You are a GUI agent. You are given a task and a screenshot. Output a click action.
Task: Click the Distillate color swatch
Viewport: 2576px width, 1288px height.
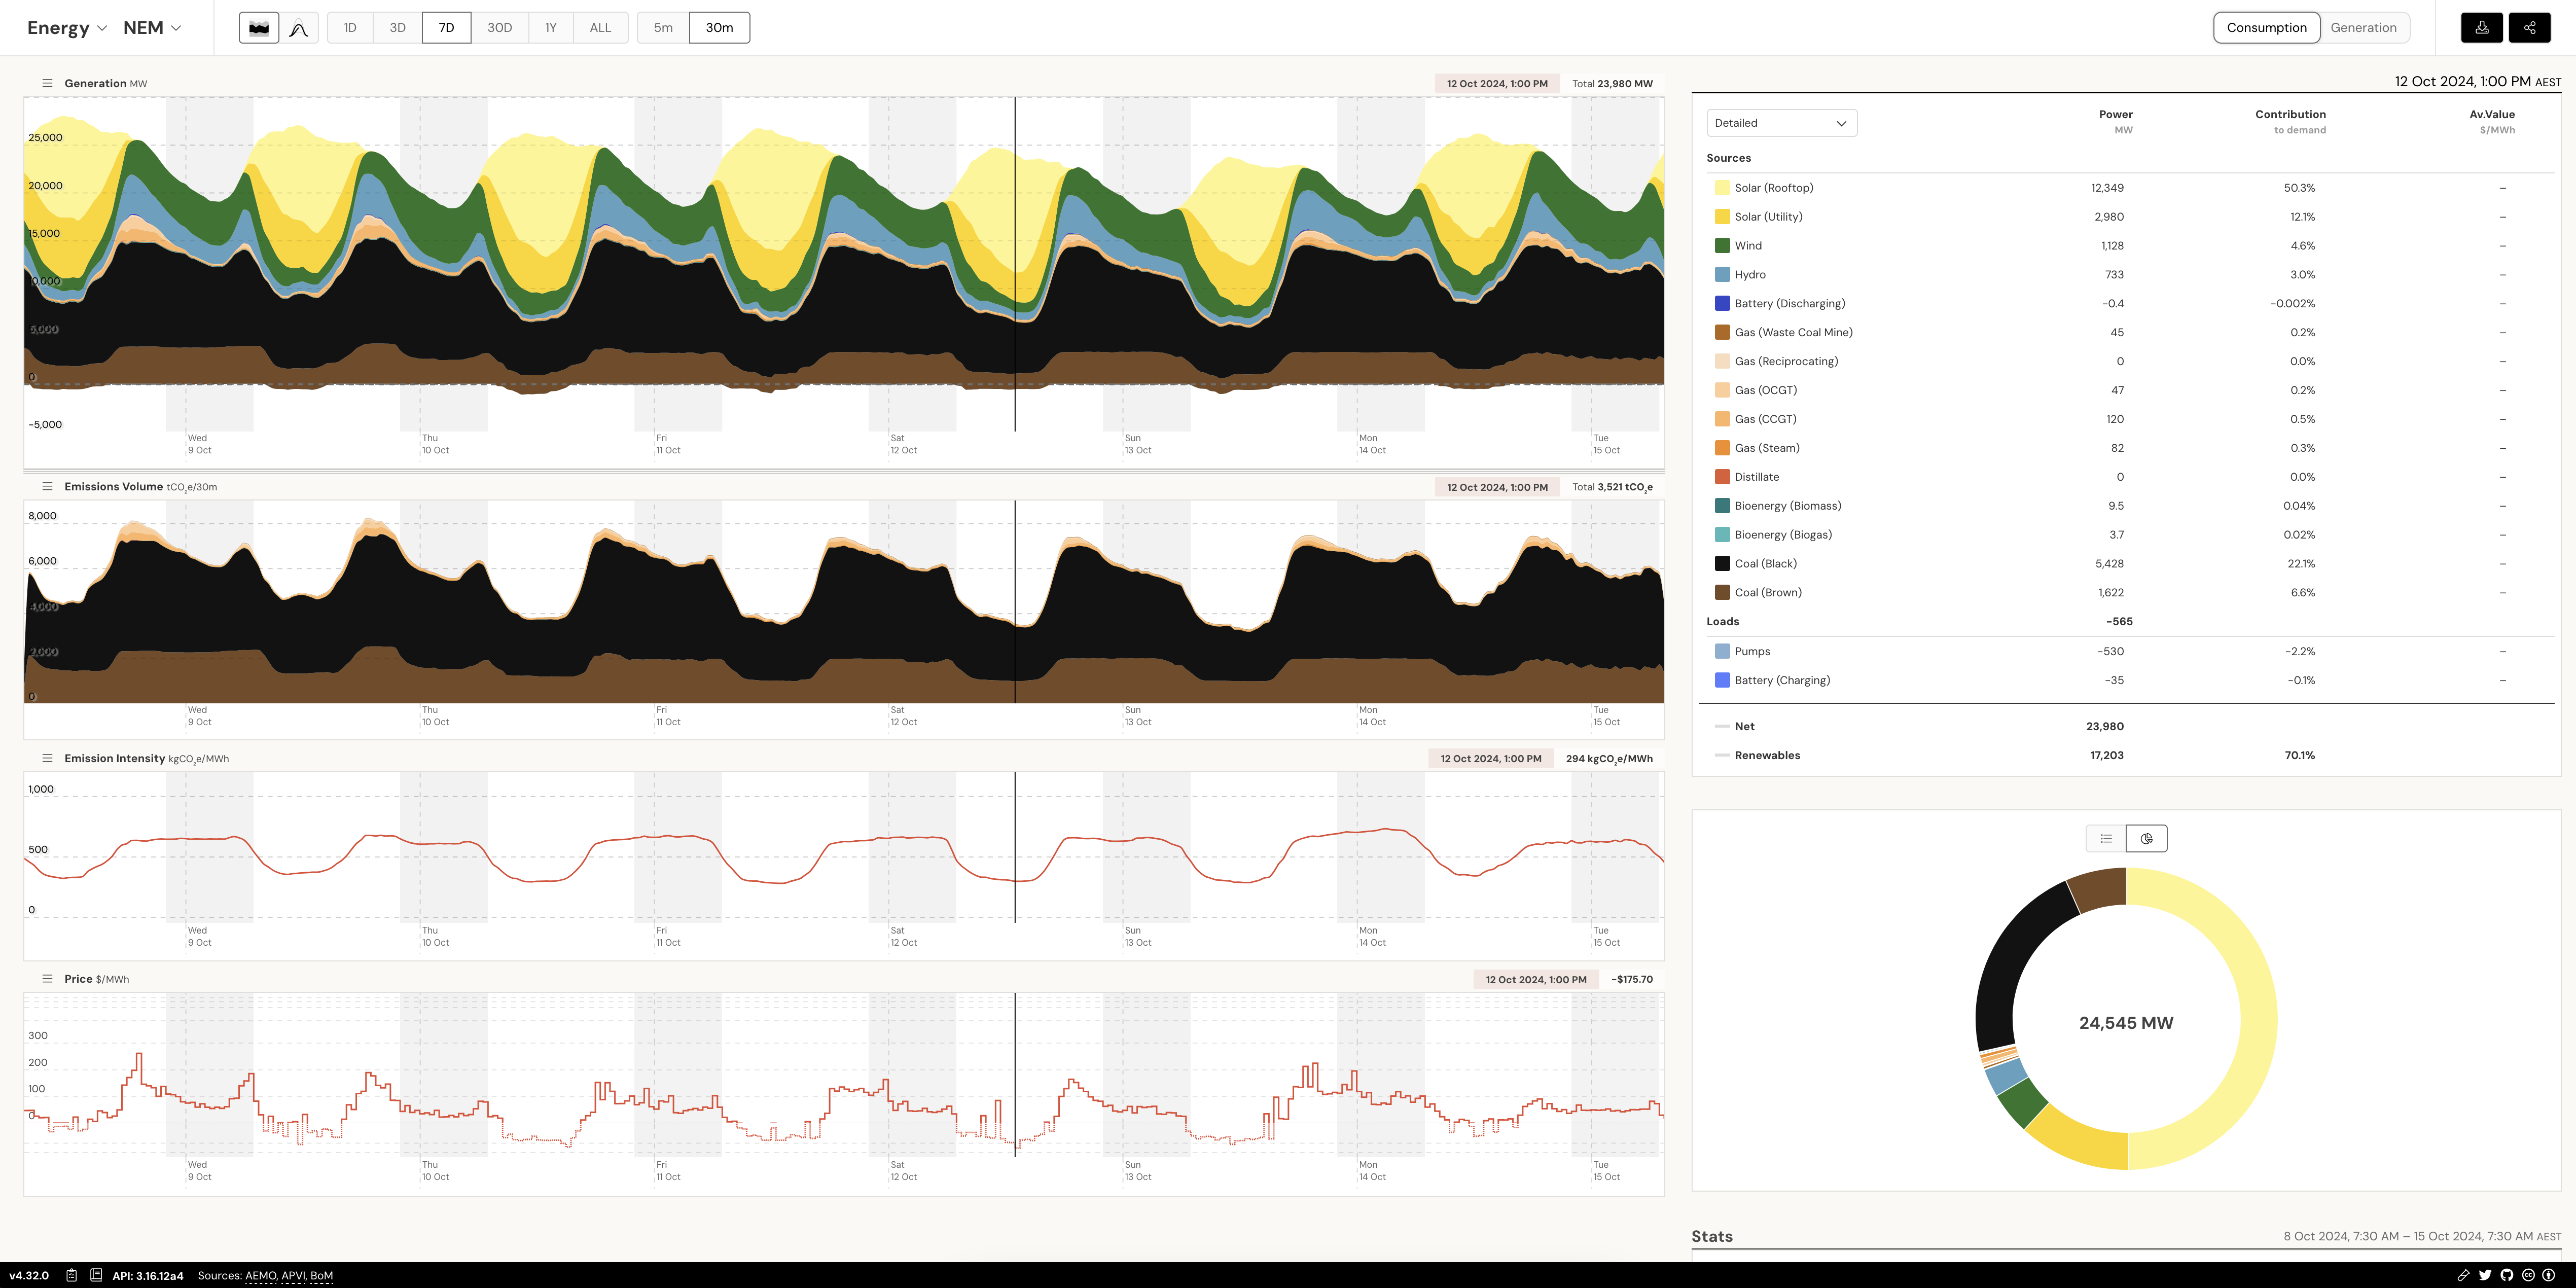(x=1722, y=477)
